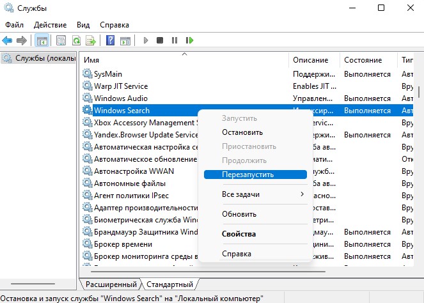
Task: Click Выполняется status in SysMain row
Action: (367, 74)
